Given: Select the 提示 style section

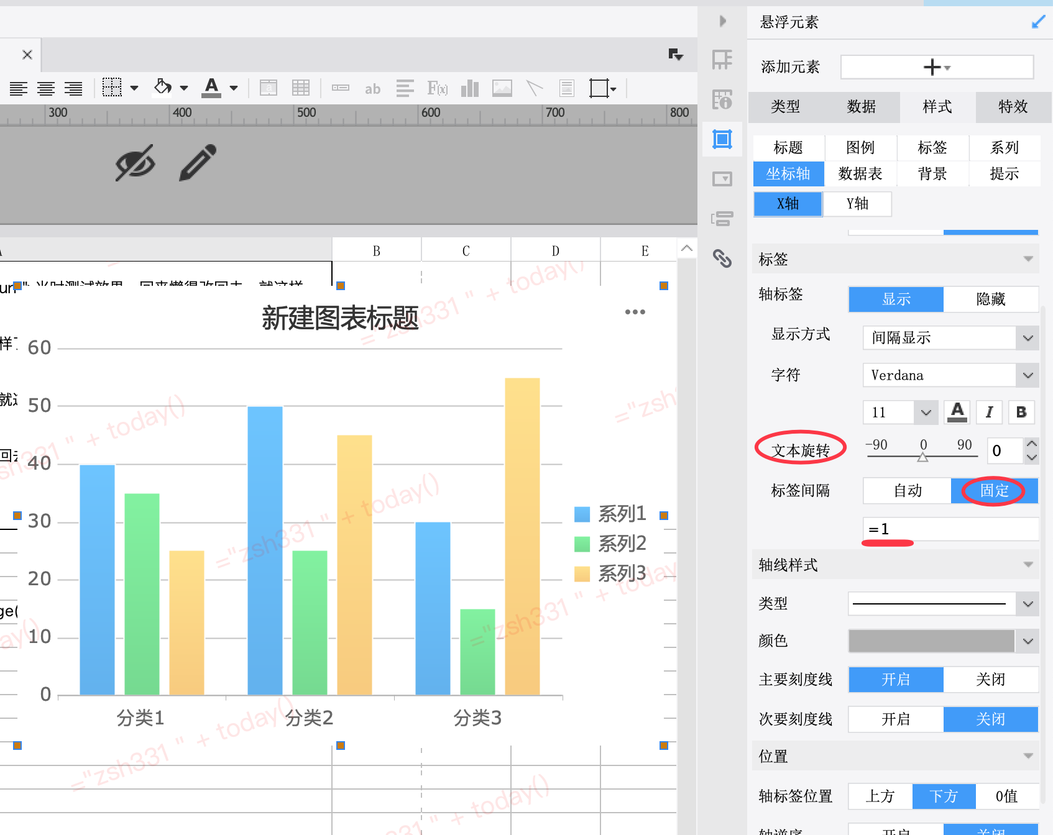Looking at the screenshot, I should (1005, 174).
